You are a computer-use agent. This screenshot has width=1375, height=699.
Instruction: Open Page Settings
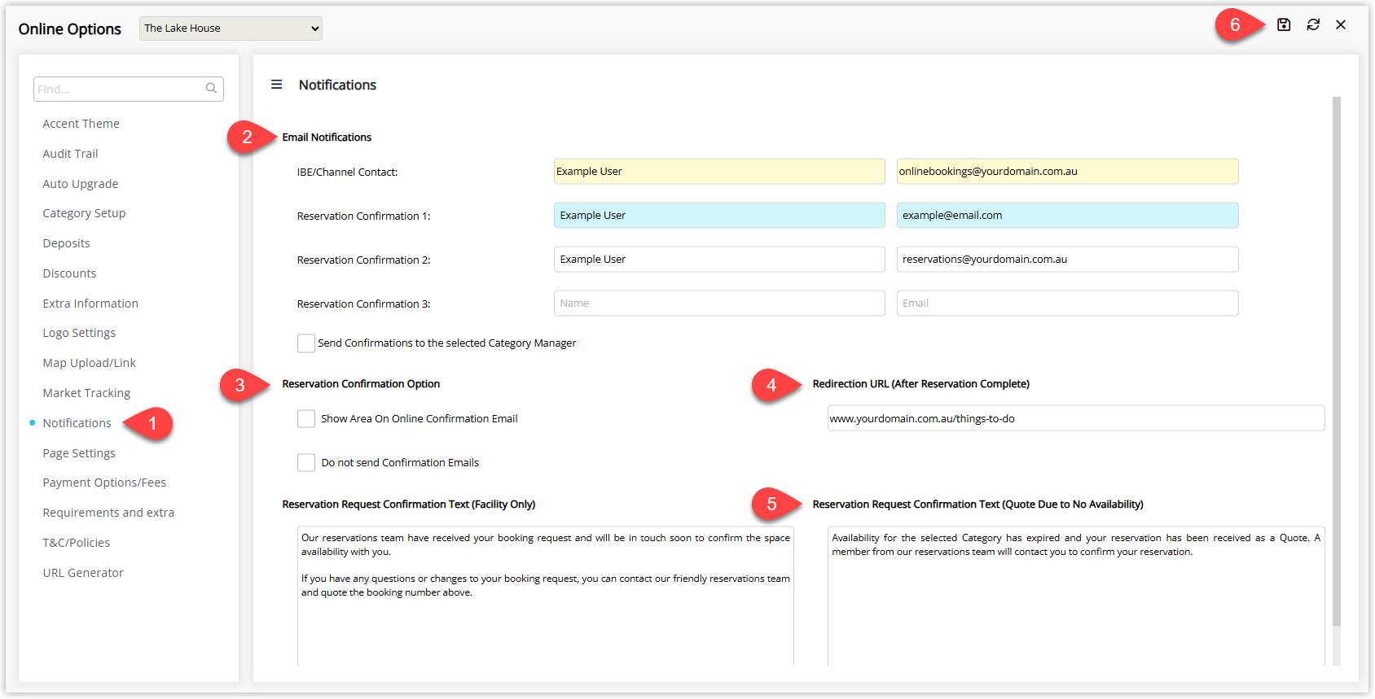tap(79, 453)
